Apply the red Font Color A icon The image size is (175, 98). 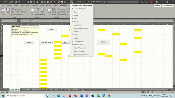coord(54,2)
